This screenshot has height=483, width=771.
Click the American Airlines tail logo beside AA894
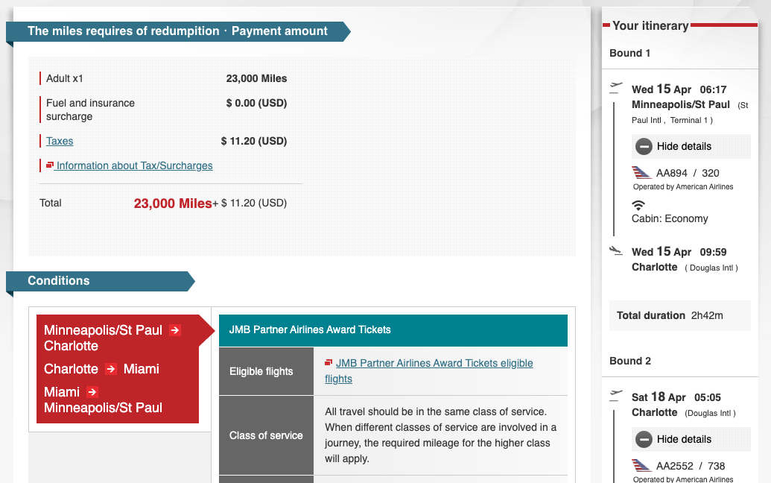(x=642, y=172)
